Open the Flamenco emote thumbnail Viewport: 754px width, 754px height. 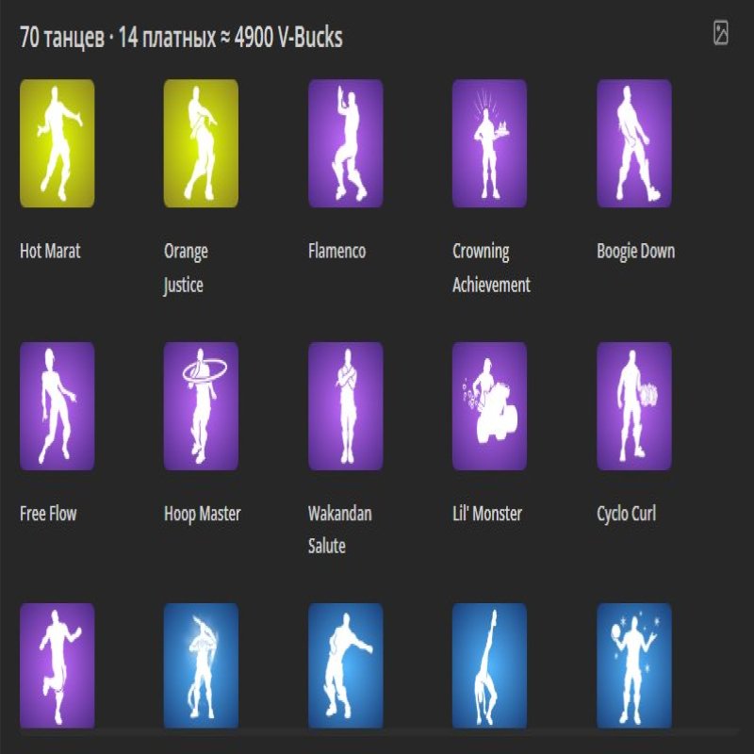click(346, 143)
